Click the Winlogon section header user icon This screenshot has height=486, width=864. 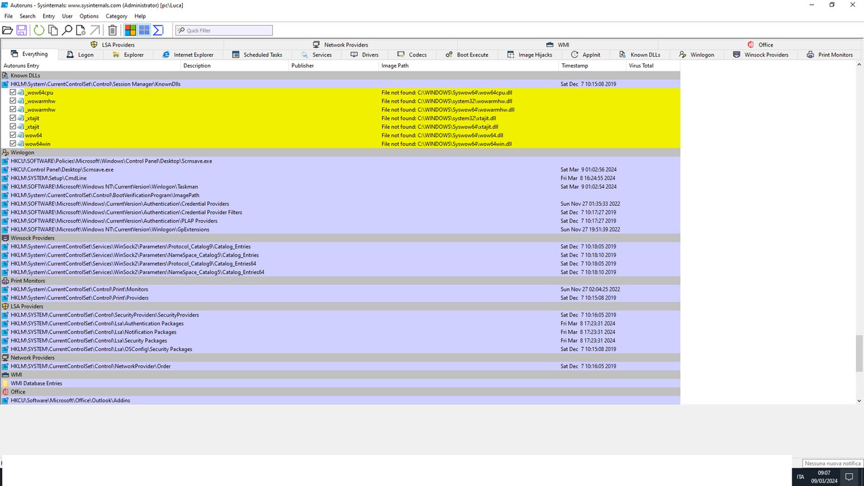[x=6, y=153]
